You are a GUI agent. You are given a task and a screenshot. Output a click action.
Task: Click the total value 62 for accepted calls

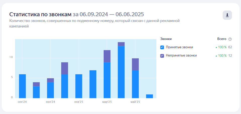coord(230,47)
